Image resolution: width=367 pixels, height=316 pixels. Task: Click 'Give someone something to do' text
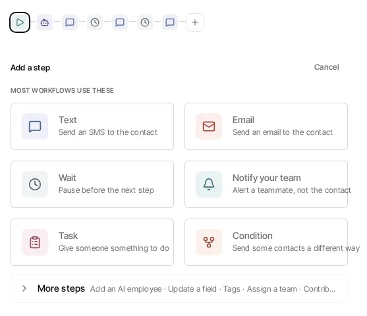[114, 248]
